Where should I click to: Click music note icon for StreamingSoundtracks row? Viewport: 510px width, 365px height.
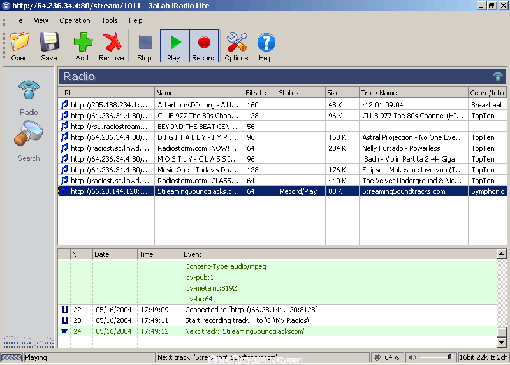64,191
